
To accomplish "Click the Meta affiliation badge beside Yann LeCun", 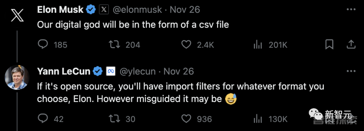I will coord(111,71).
